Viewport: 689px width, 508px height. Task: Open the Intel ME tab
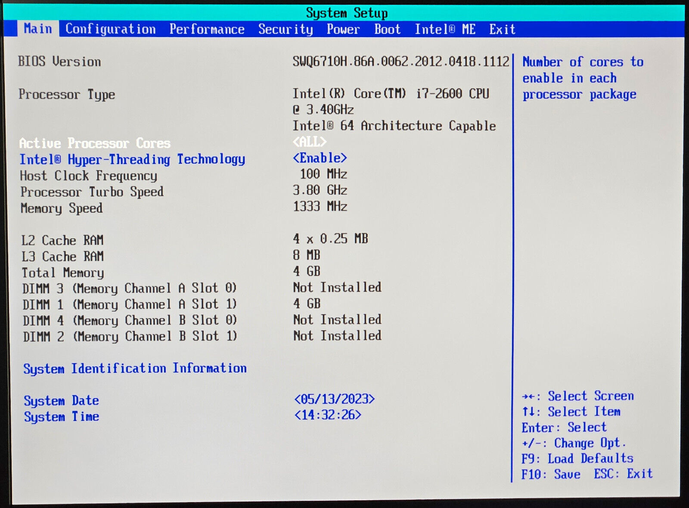coord(445,29)
